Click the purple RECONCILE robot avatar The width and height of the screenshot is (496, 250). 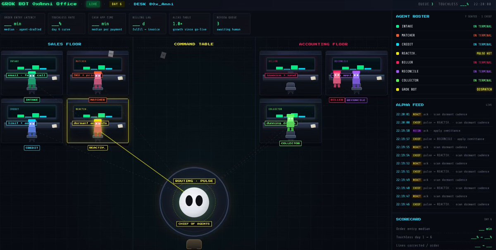pos(356,79)
